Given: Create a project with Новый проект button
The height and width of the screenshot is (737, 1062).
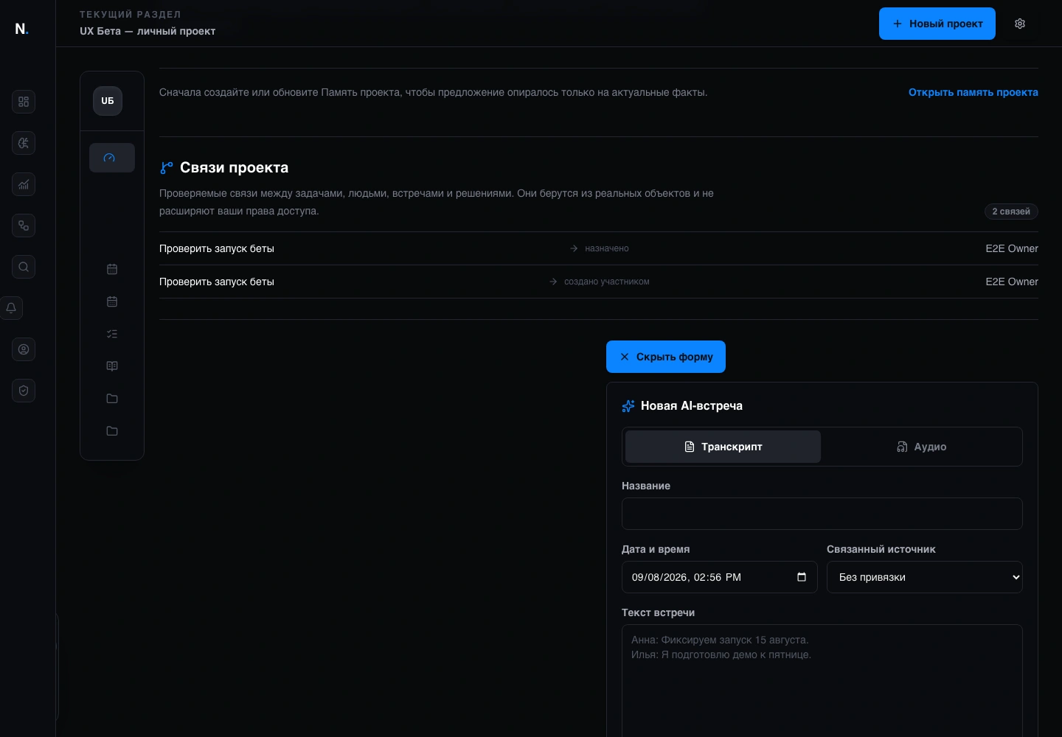Looking at the screenshot, I should (x=937, y=24).
